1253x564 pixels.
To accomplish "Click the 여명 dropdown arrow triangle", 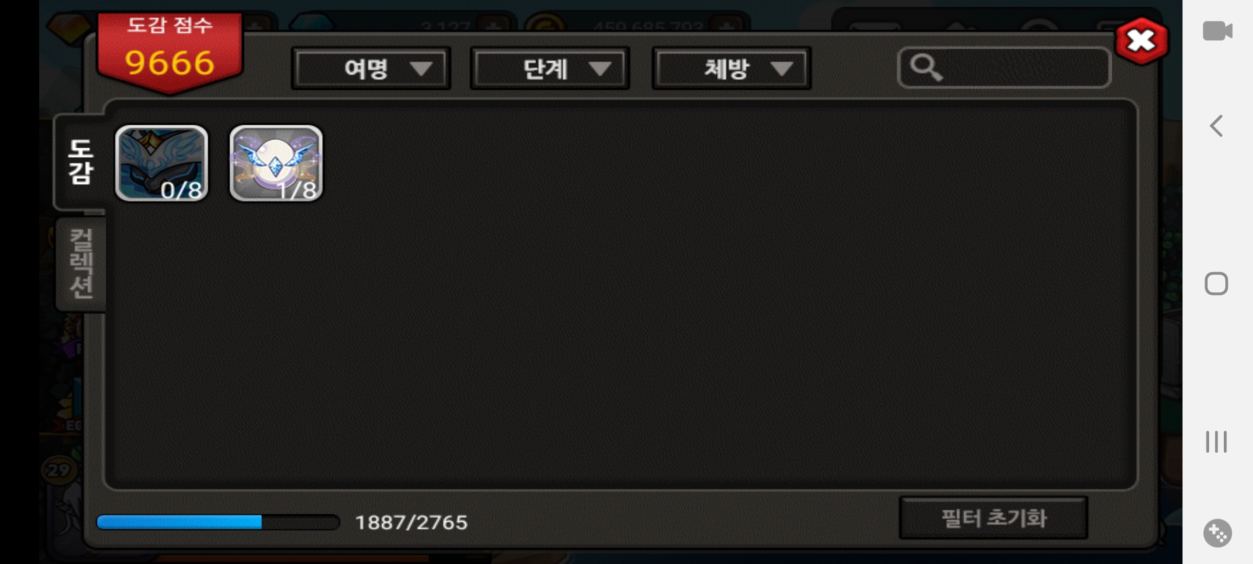I will [x=421, y=68].
